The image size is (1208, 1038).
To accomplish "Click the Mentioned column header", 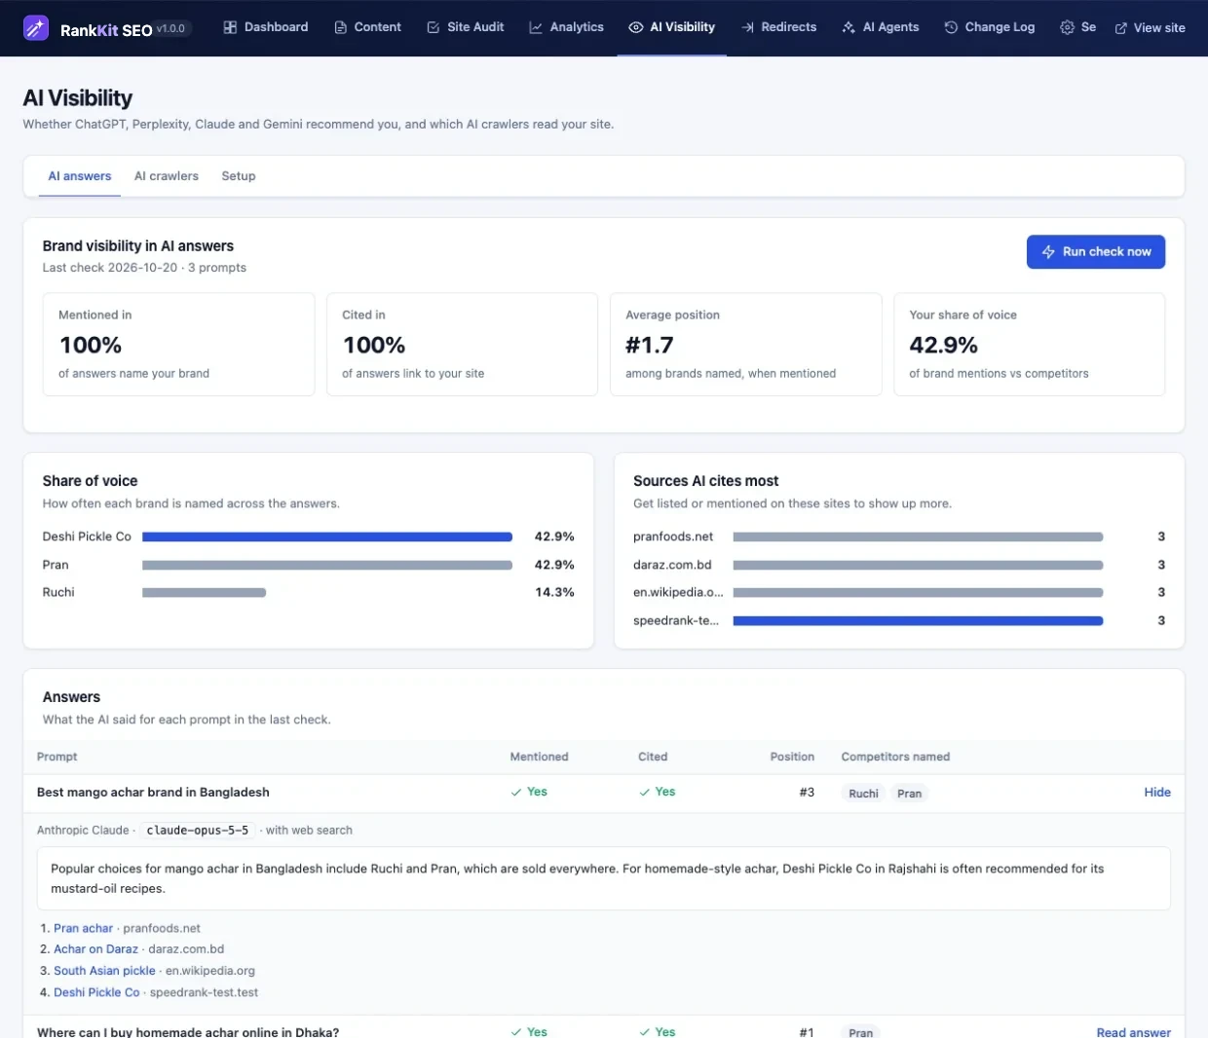I will (539, 757).
